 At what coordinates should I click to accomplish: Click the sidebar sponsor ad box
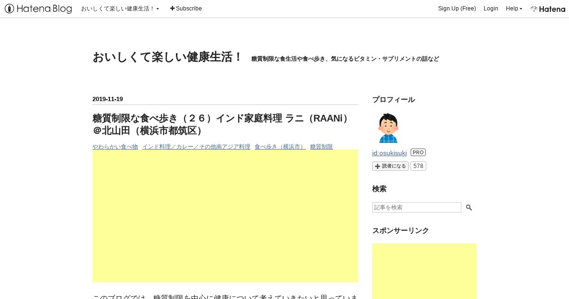click(424, 271)
